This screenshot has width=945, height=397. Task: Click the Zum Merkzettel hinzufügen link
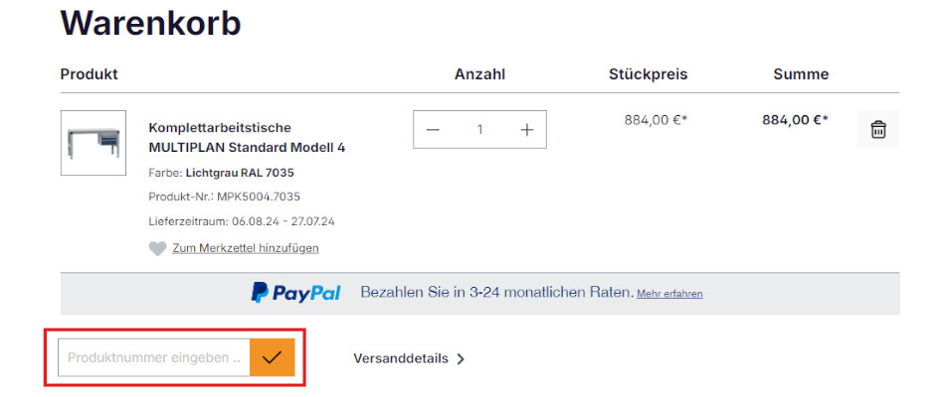coord(245,248)
